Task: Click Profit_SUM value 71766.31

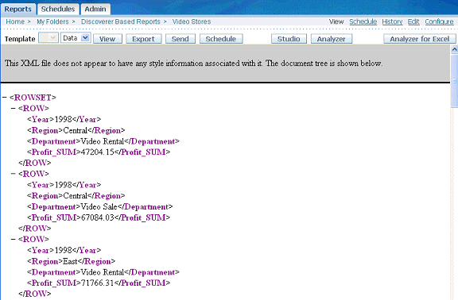Action: (x=97, y=283)
